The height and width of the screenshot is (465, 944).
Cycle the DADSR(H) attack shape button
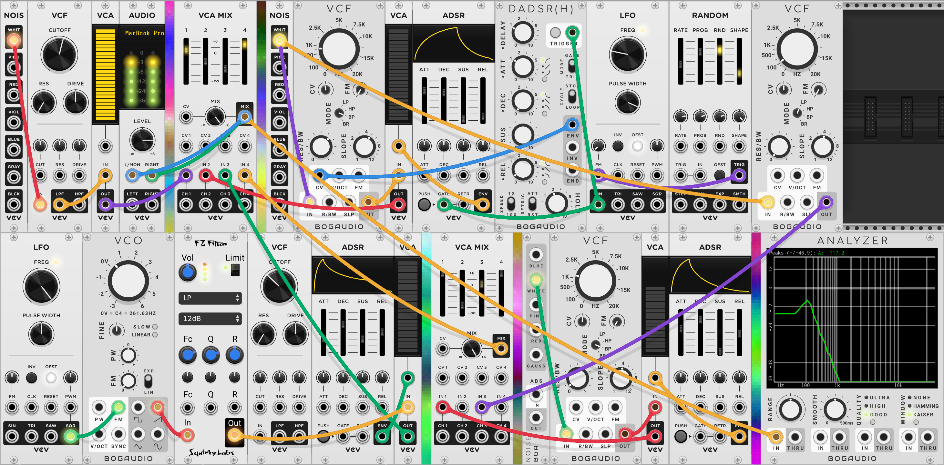click(545, 79)
